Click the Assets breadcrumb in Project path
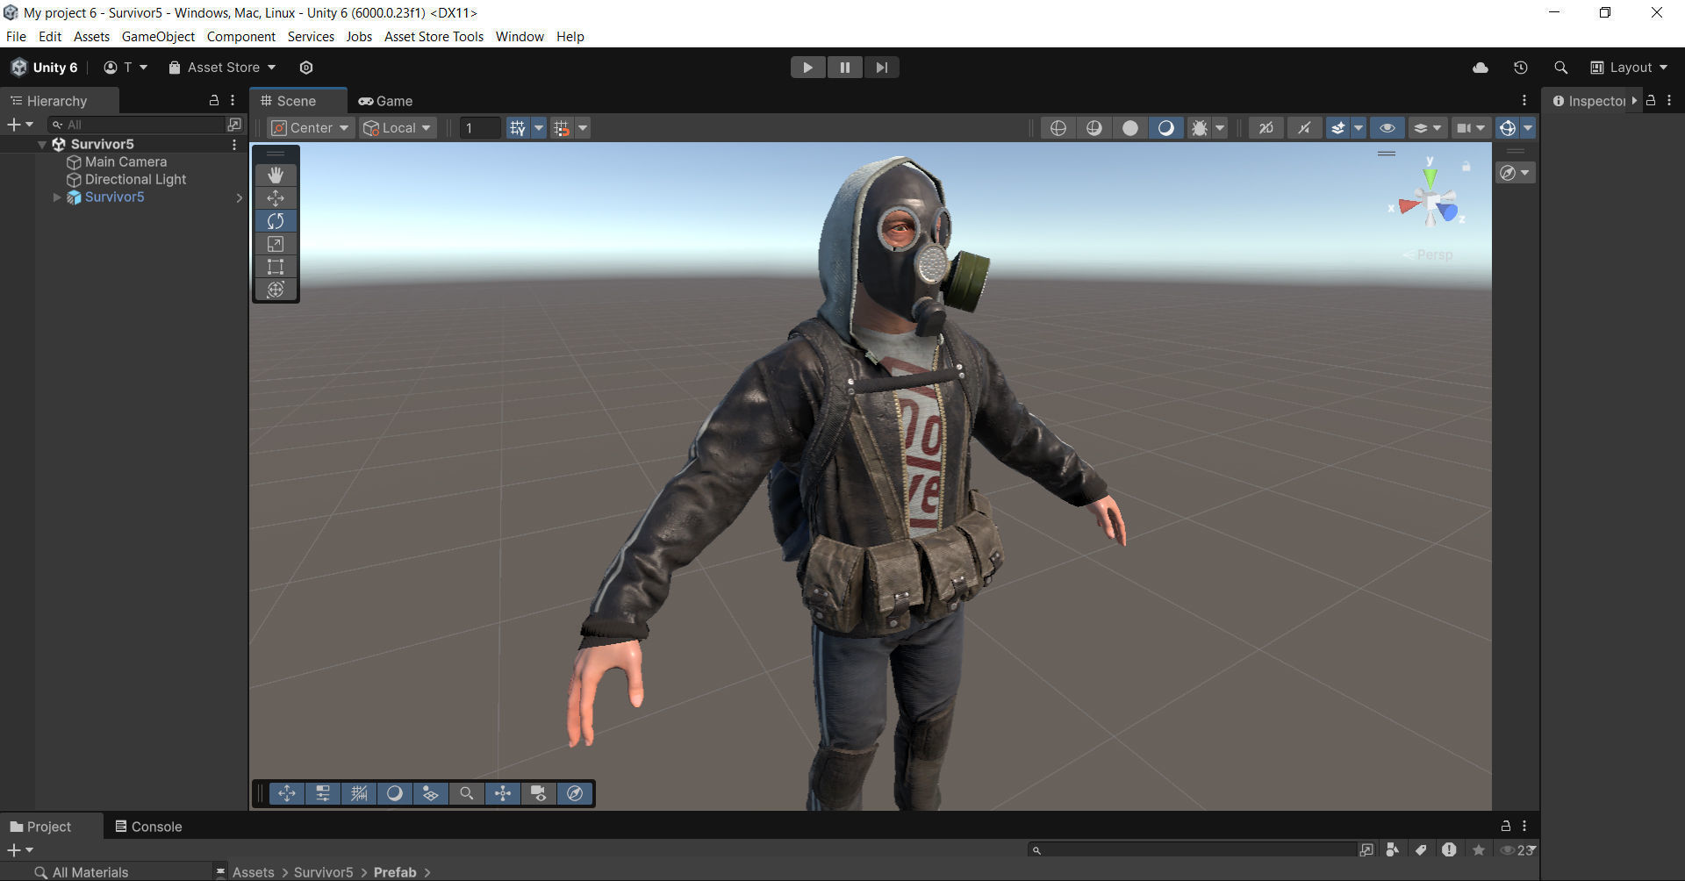This screenshot has width=1685, height=881. click(253, 872)
